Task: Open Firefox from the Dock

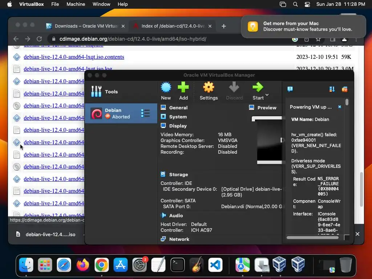Action: pos(82,265)
